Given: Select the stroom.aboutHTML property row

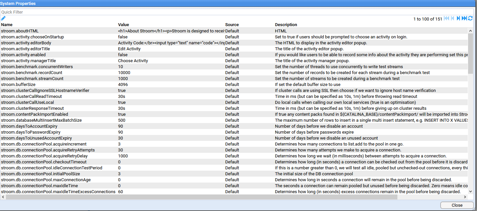Looking at the screenshot, I should coord(20,31).
